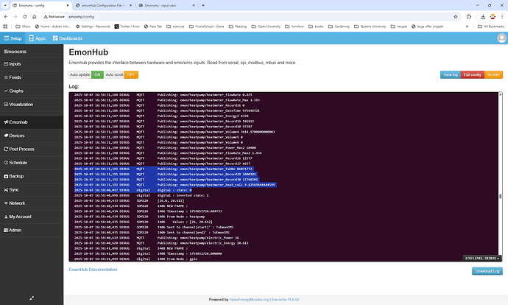Toggle the Setup menu in the top bar
This screenshot has height=305, width=508.
(13, 38)
